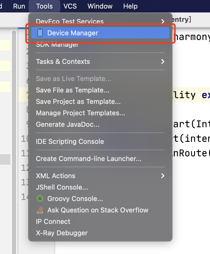This screenshot has height=254, width=210.
Task: Open the Window menu
Action: pos(100,6)
